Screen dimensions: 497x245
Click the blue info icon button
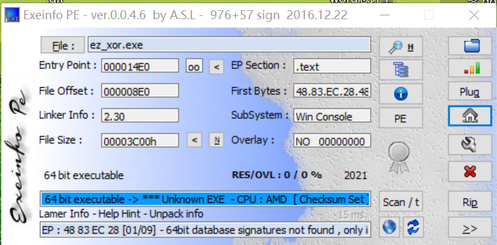pos(401,93)
